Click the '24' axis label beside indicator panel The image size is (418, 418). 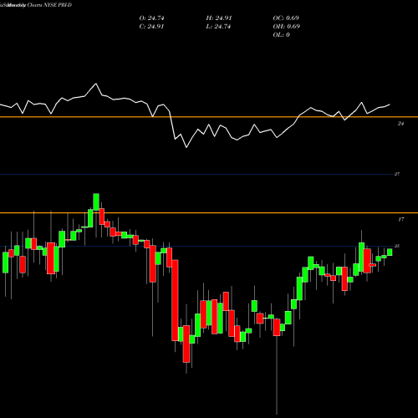point(400,124)
